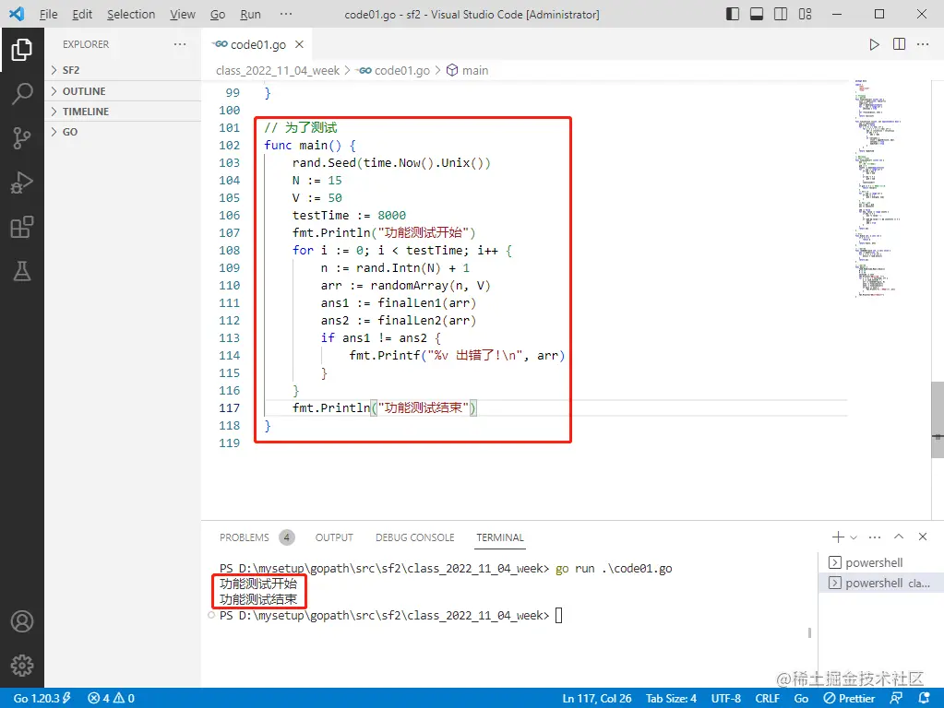Click class_2022_11_04_week breadcrumb

(x=278, y=70)
